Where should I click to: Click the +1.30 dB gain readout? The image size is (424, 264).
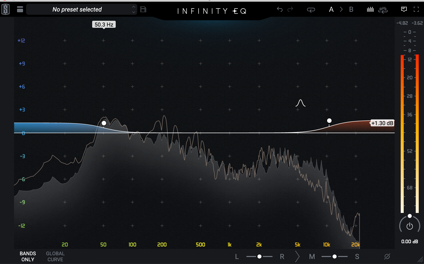[382, 123]
